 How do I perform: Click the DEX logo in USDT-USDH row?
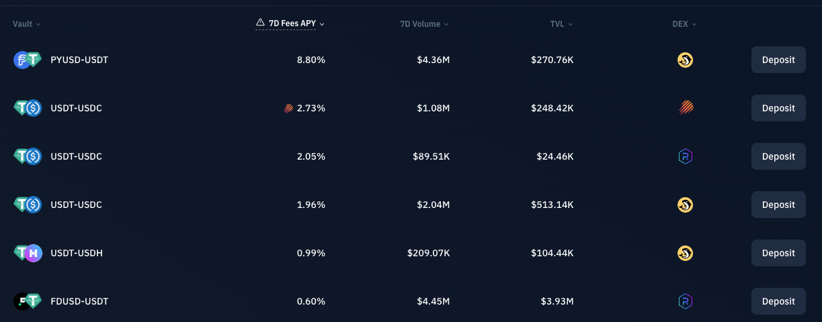pos(685,253)
